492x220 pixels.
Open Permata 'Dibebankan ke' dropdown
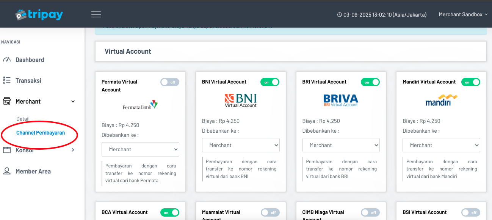tap(140, 149)
